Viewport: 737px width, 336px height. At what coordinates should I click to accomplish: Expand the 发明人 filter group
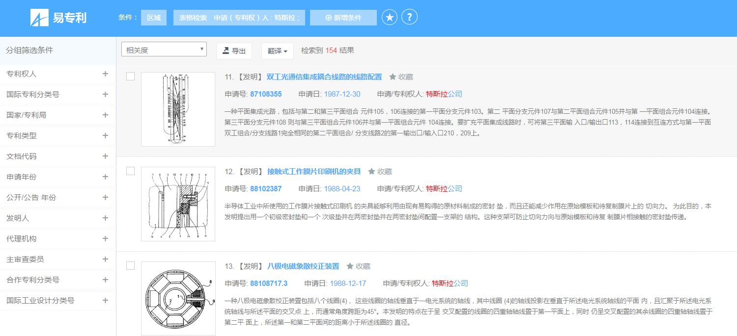pos(105,218)
